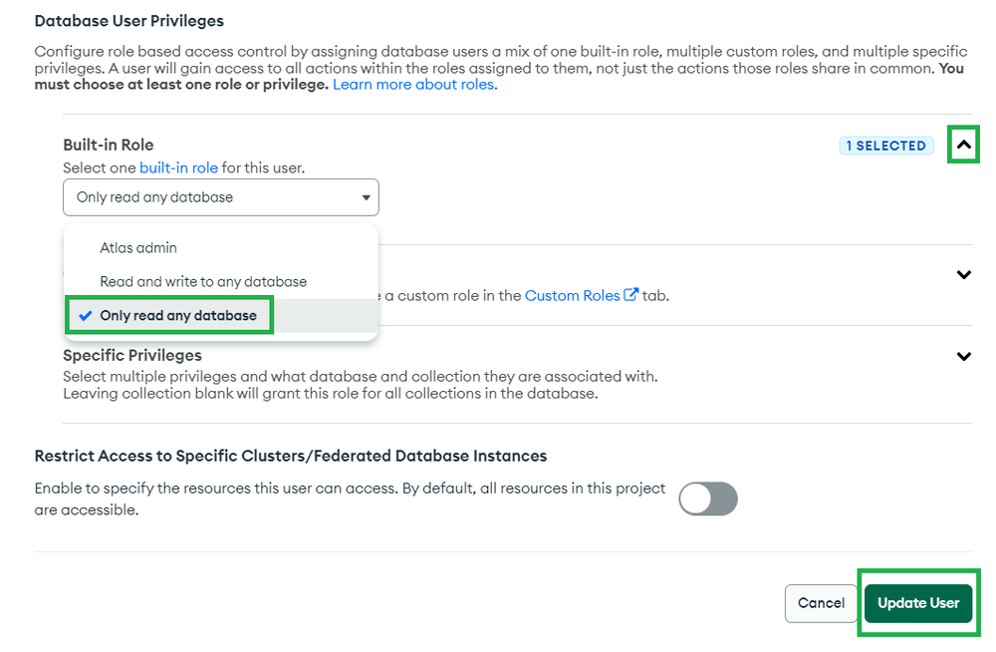This screenshot has height=652, width=996.
Task: Click the external link icon beside Custom Roles
Action: [x=630, y=294]
